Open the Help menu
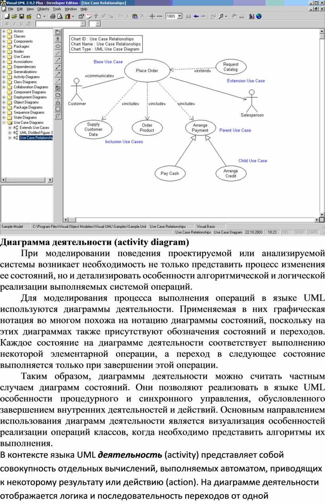This screenshot has height=504, width=325. tap(84, 9)
